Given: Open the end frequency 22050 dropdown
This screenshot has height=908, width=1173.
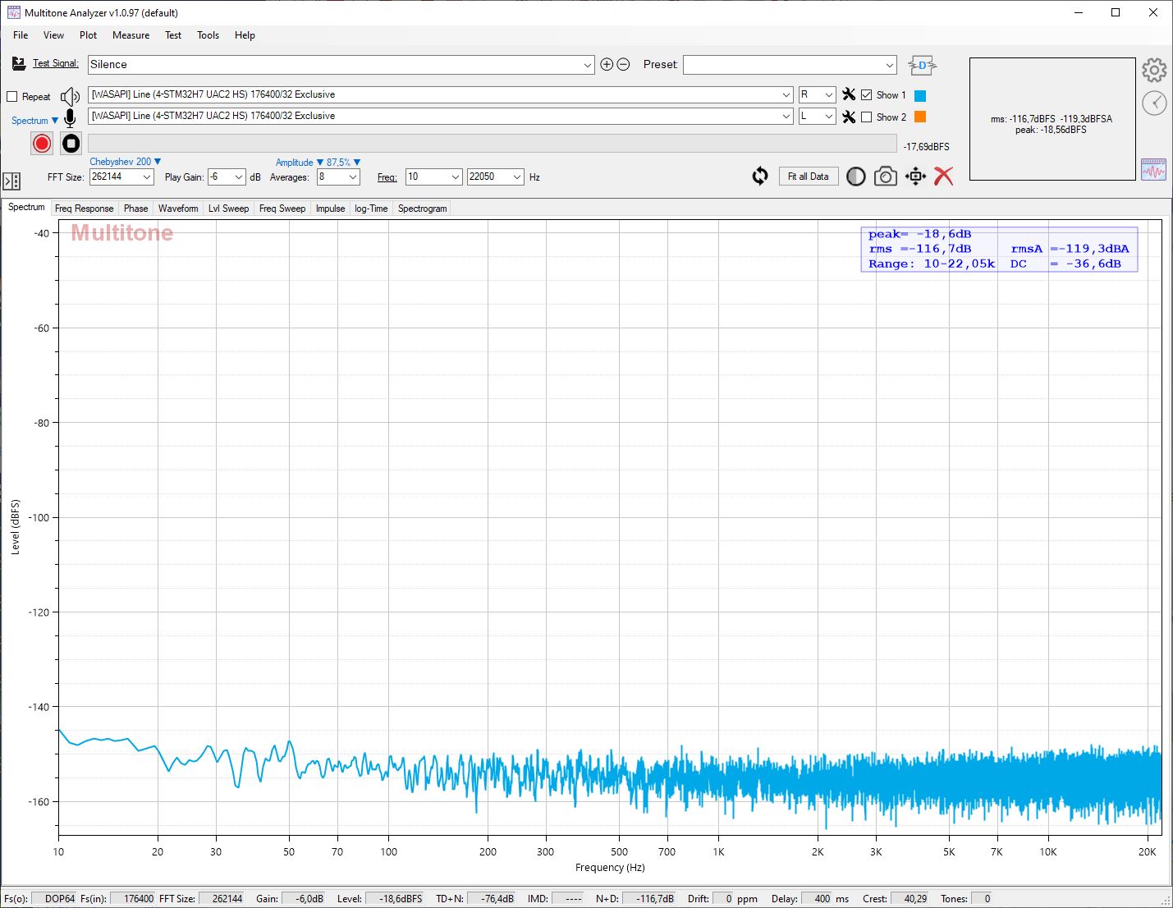Looking at the screenshot, I should click(x=495, y=177).
